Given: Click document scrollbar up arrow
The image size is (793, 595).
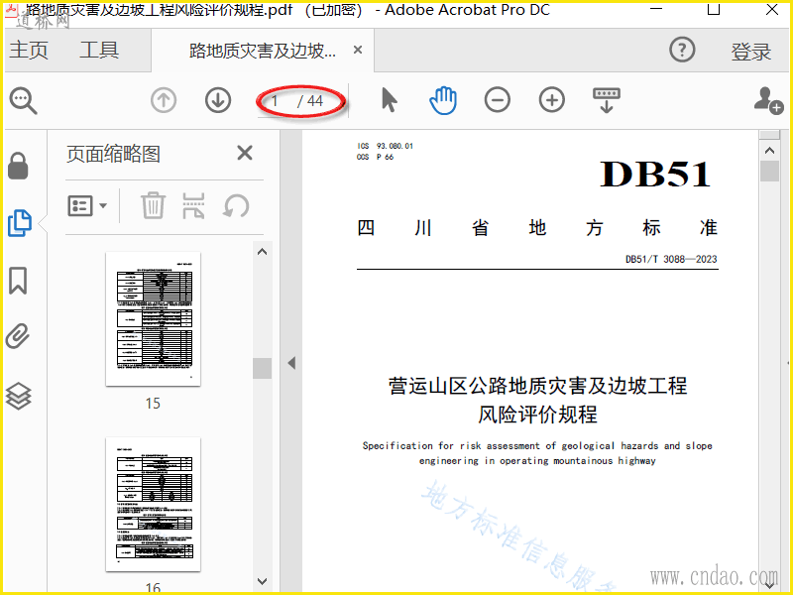Looking at the screenshot, I should [770, 151].
